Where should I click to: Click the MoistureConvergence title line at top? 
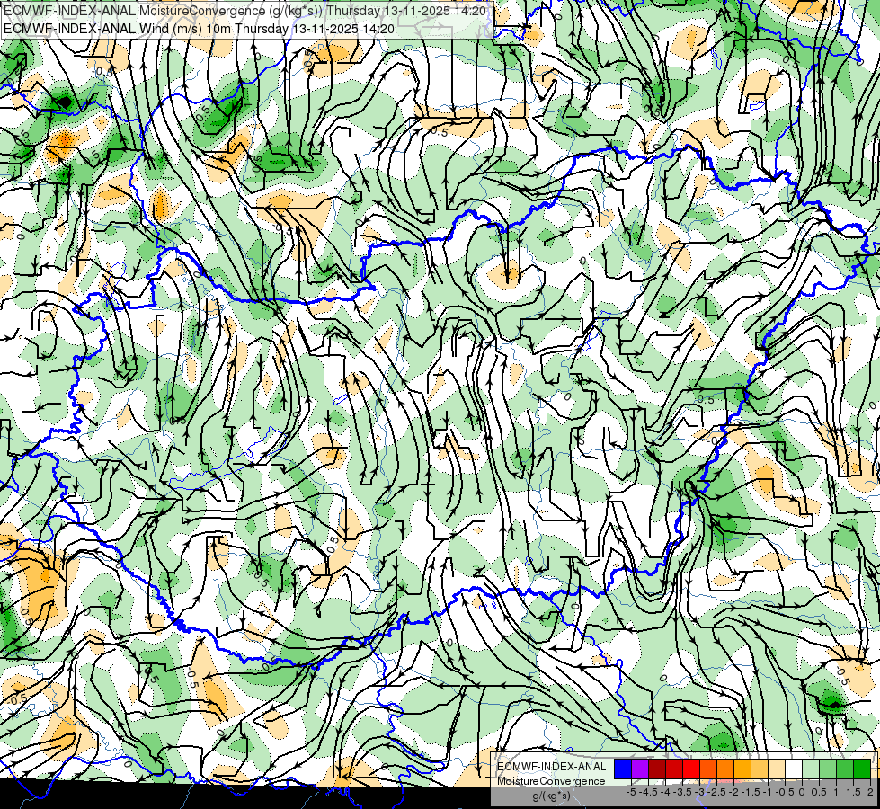coord(245,11)
